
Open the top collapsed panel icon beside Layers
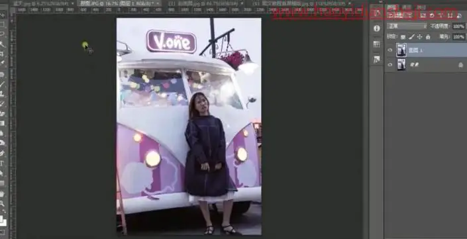pos(377,13)
